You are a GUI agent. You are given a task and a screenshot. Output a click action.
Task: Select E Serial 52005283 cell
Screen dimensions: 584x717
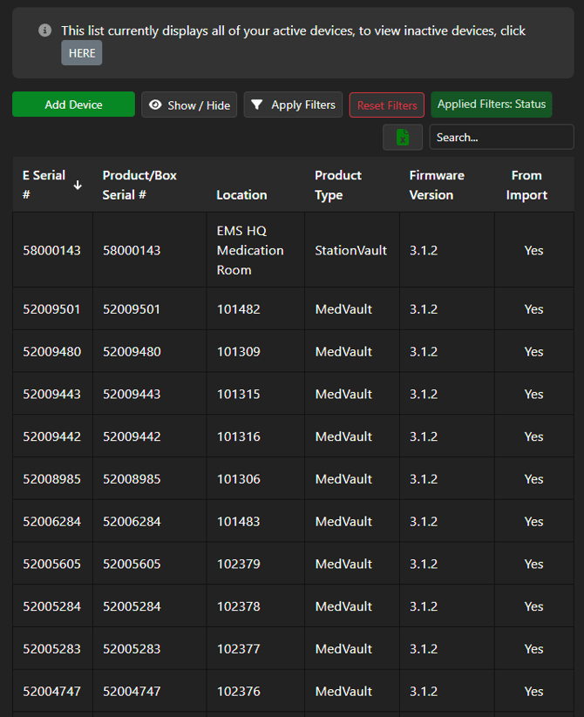[51, 649]
